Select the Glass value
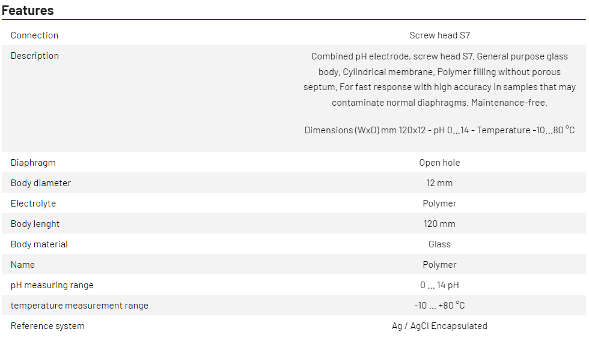This screenshot has height=341, width=589. click(x=439, y=244)
